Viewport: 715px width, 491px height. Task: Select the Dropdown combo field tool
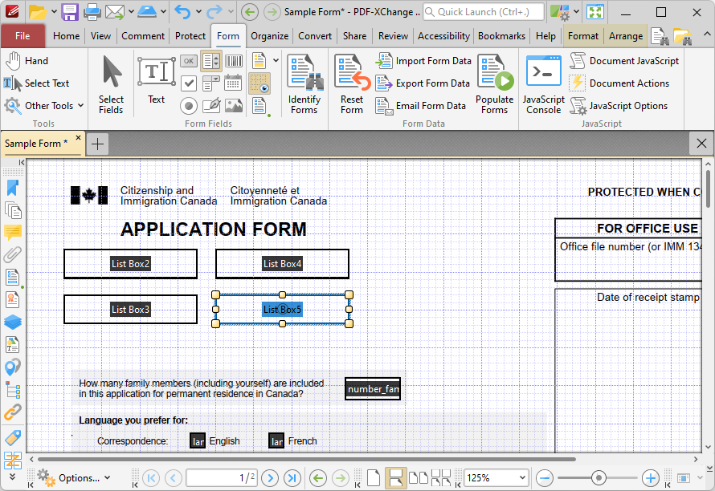[210, 83]
